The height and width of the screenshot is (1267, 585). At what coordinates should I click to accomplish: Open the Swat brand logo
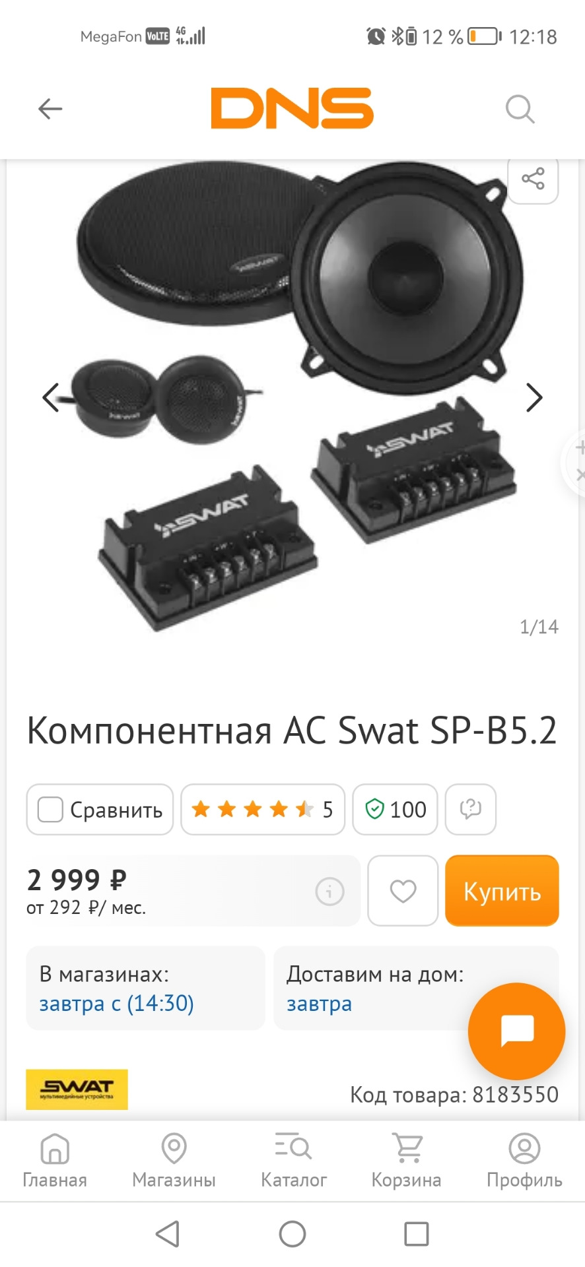77,1089
